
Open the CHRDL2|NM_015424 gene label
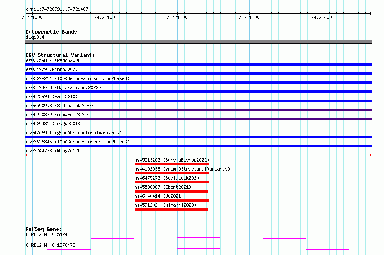(47, 234)
